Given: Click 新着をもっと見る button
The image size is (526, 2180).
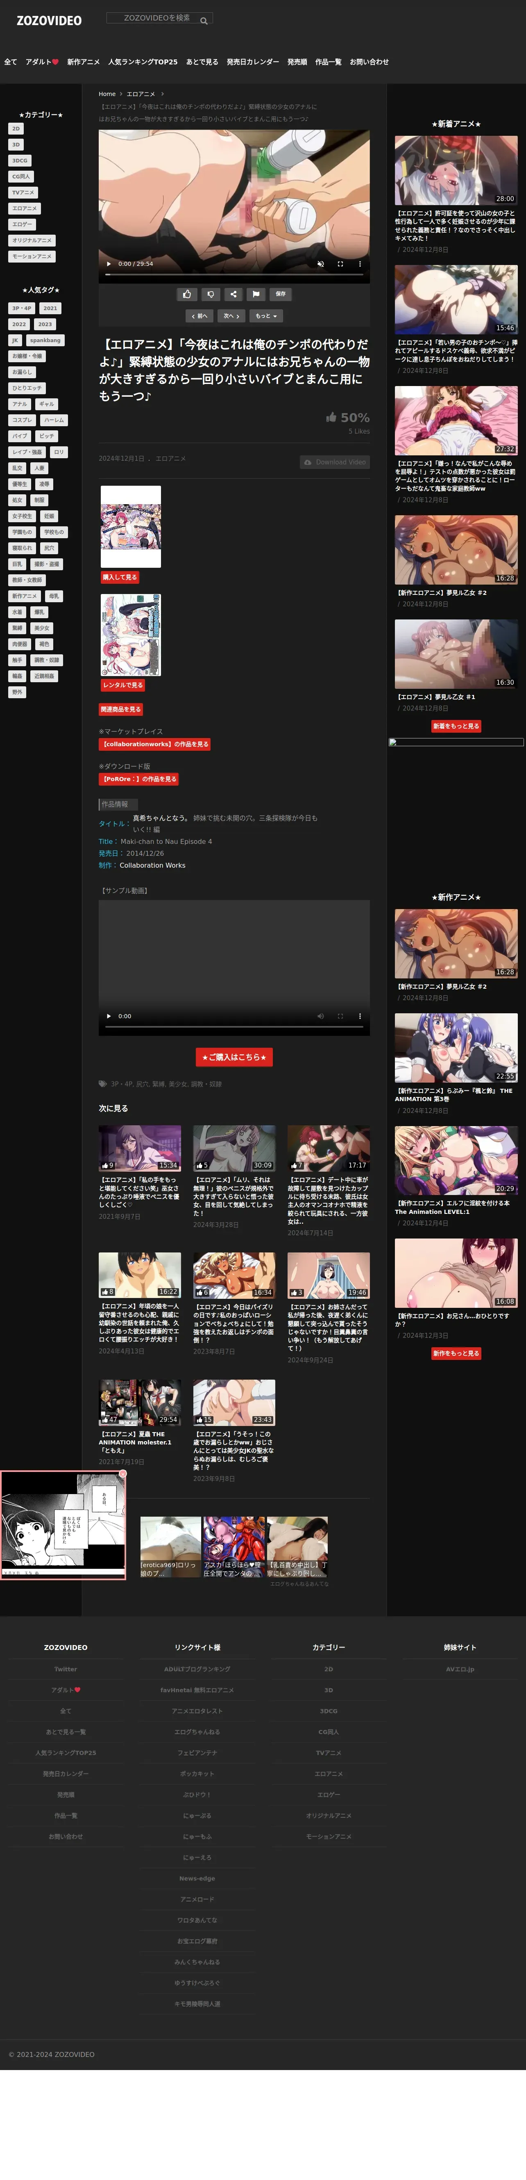Looking at the screenshot, I should click(456, 726).
